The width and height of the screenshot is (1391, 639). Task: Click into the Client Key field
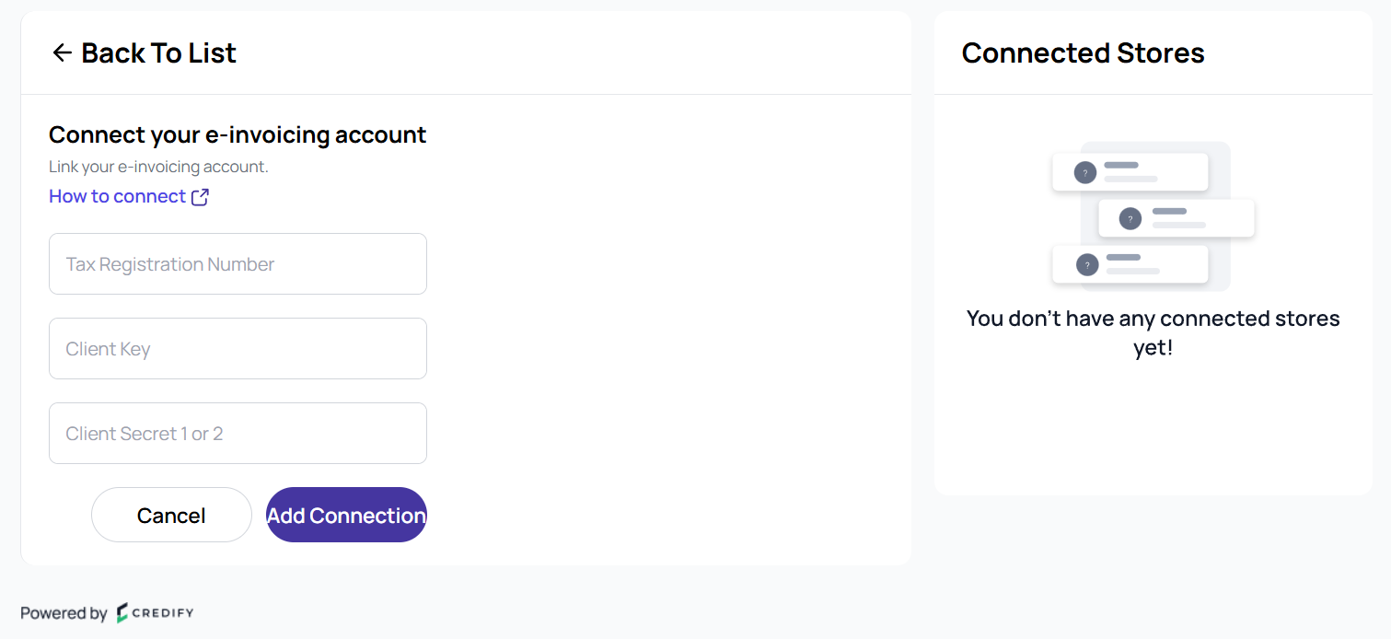point(238,349)
